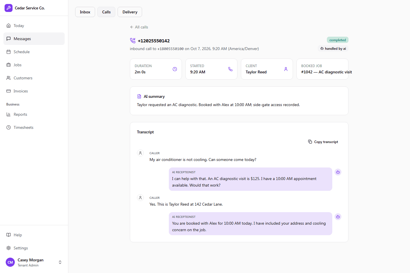Click the robot icon beside the $125 reply

[x=338, y=172]
